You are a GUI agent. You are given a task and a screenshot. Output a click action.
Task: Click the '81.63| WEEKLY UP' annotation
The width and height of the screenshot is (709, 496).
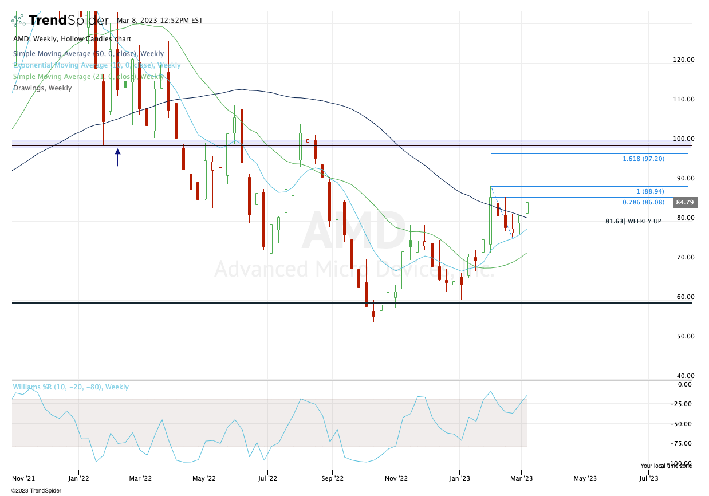click(633, 221)
